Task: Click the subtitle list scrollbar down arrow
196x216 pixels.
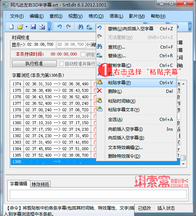Action: click(x=184, y=164)
